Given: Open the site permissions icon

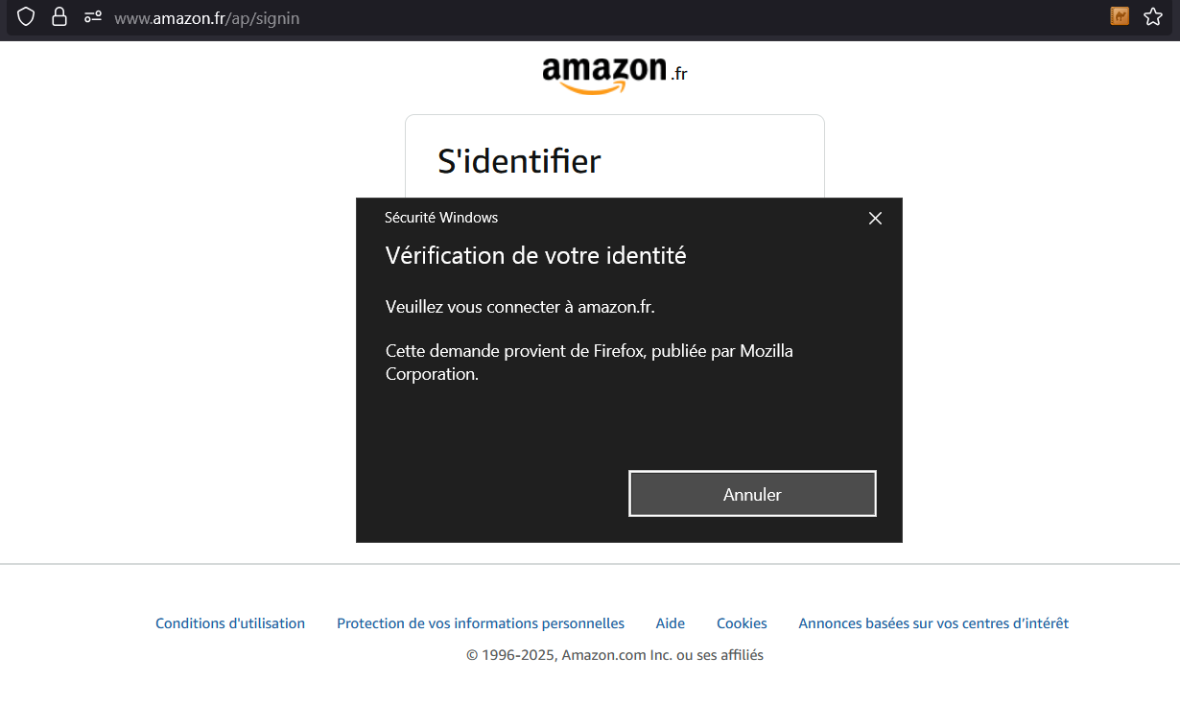Looking at the screenshot, I should click(x=93, y=16).
